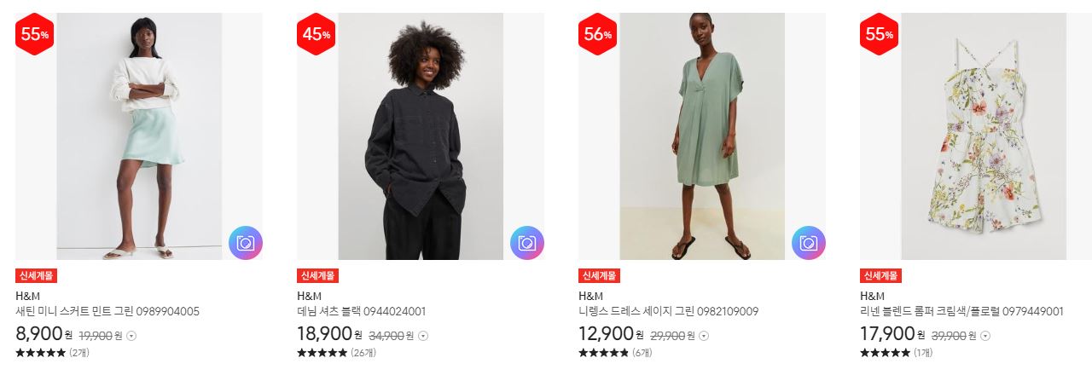Click the black denim shirt model photo
The height and width of the screenshot is (381, 1092).
click(x=421, y=136)
